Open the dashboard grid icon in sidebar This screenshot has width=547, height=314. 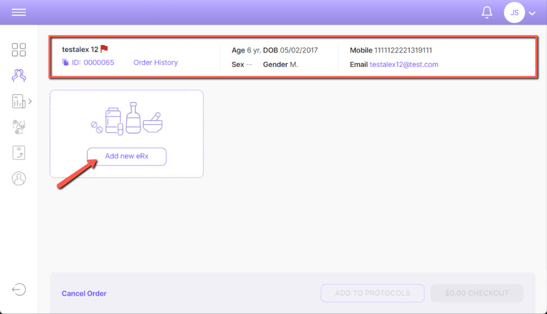click(x=19, y=50)
